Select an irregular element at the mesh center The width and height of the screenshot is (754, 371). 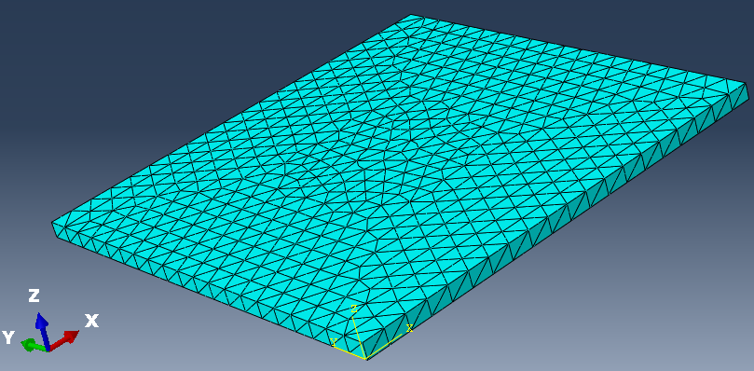[x=385, y=158]
